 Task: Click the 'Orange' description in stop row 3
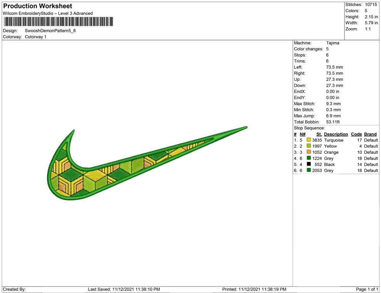pos(331,152)
